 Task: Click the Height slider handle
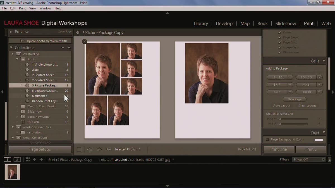point(280,119)
